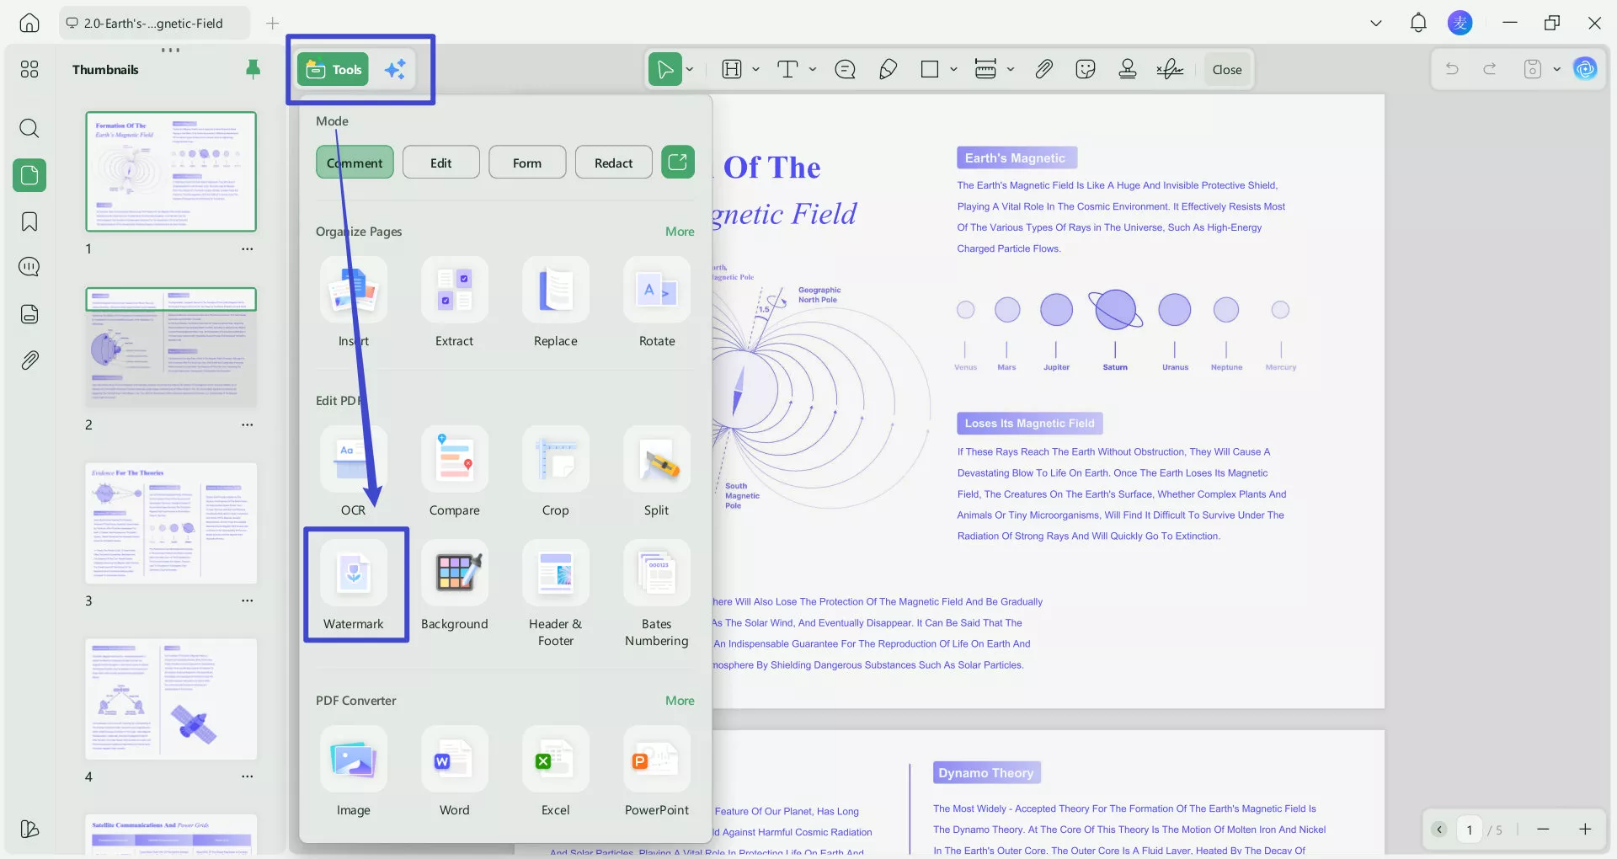Expand the measure tool dropdown
Image resolution: width=1617 pixels, height=859 pixels.
(1011, 70)
